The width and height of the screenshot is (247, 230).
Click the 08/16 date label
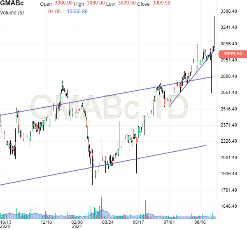200,222
